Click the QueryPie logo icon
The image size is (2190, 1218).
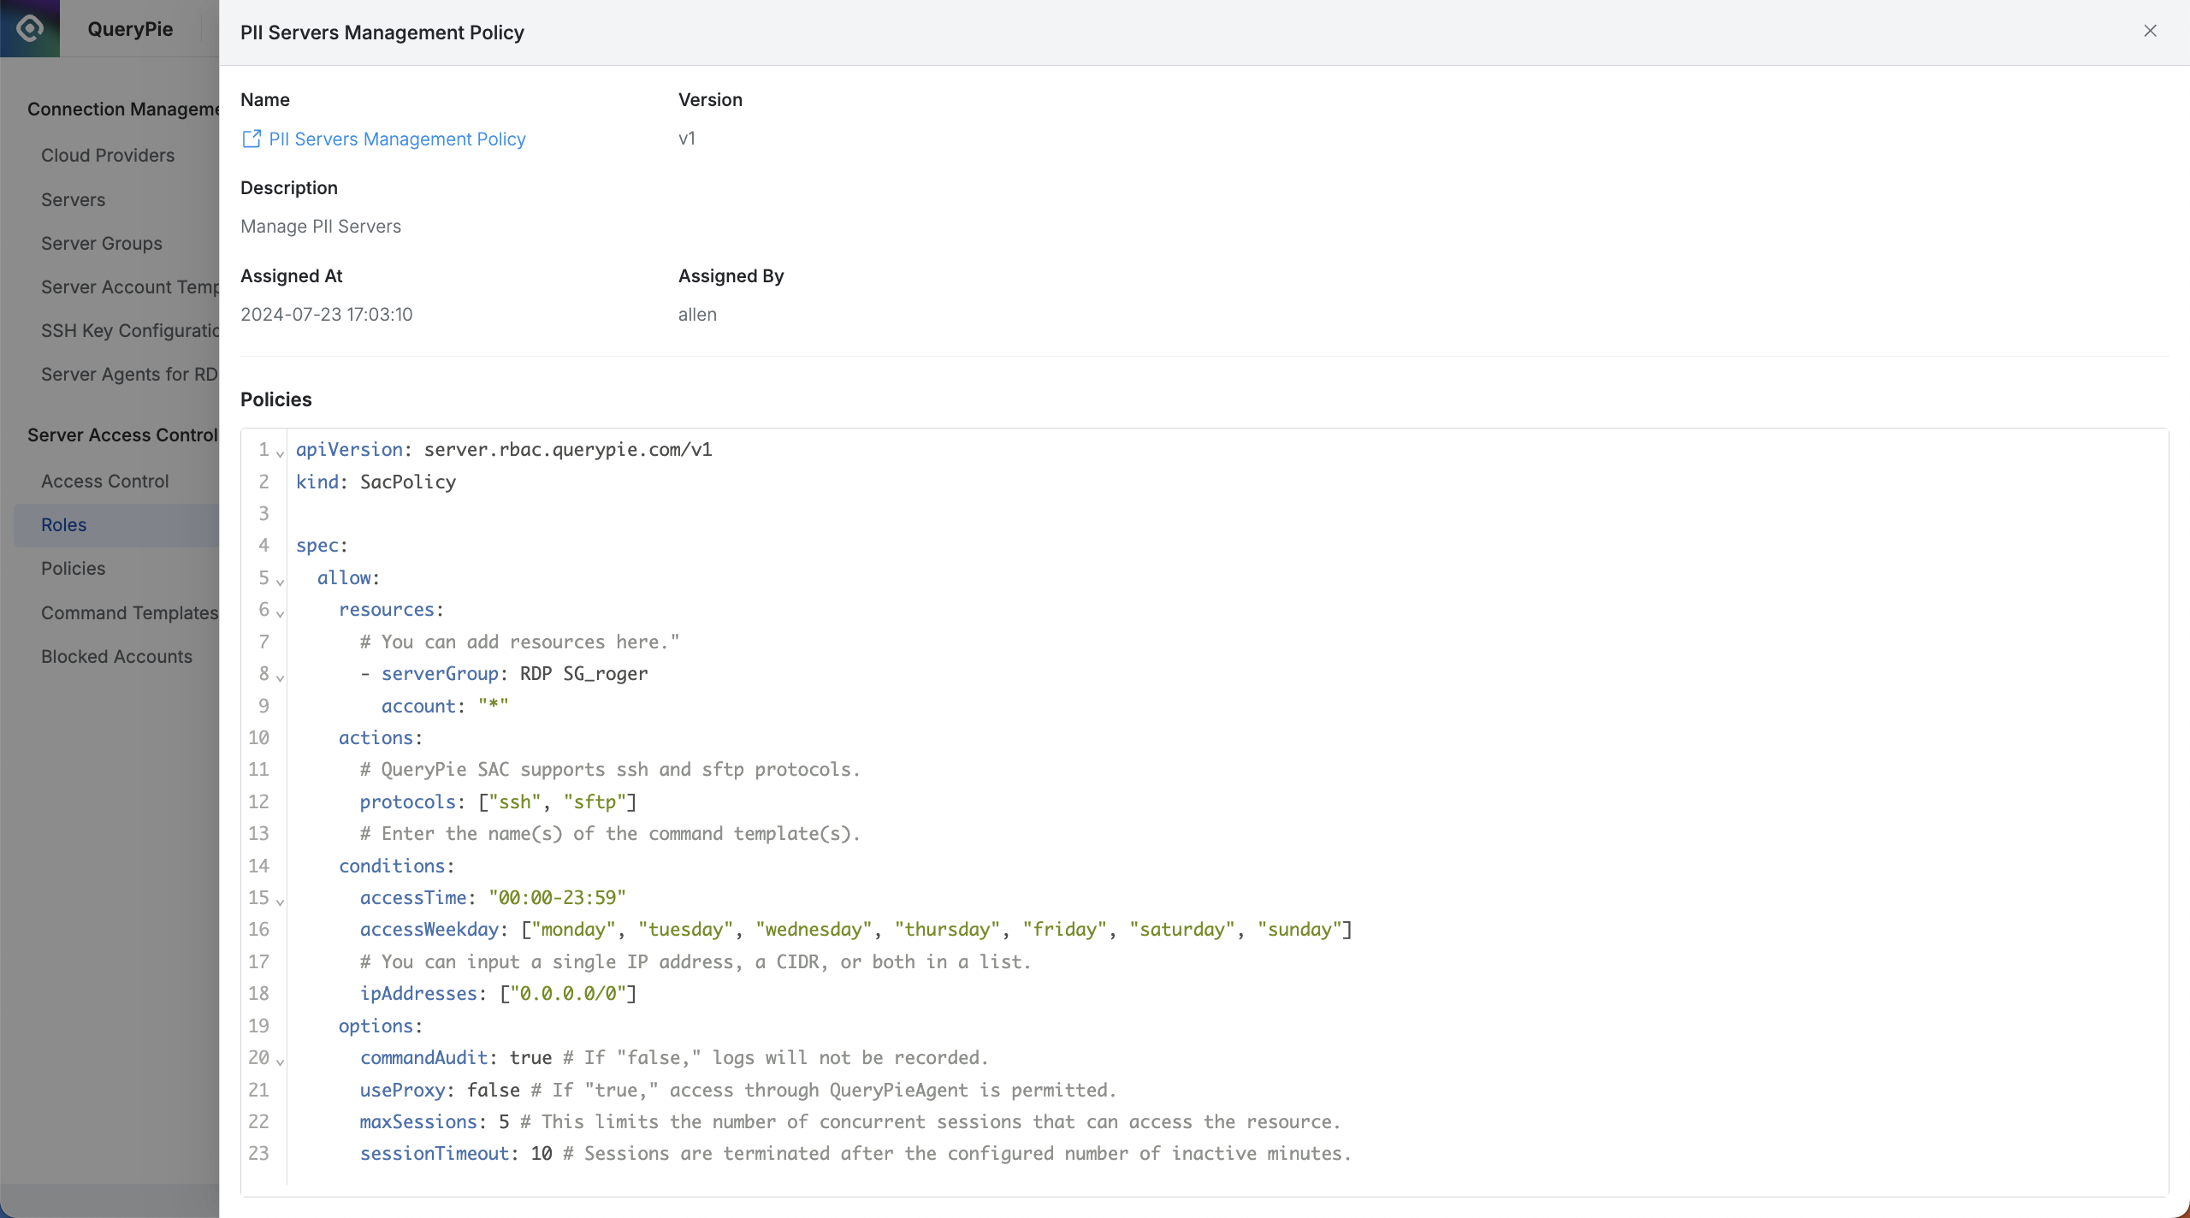point(30,28)
